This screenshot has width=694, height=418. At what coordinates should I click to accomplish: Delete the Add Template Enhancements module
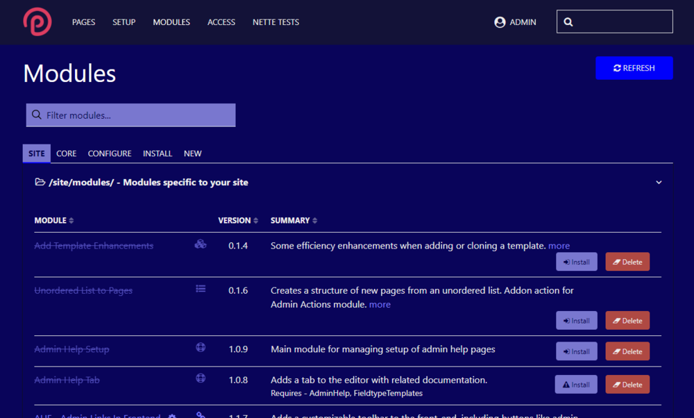click(627, 262)
